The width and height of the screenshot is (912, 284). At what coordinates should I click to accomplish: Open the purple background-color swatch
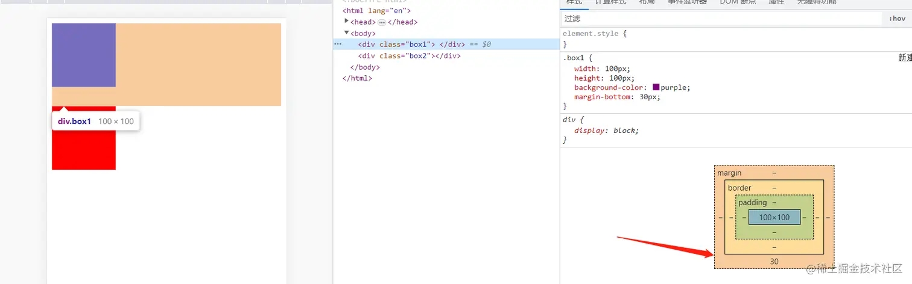656,87
